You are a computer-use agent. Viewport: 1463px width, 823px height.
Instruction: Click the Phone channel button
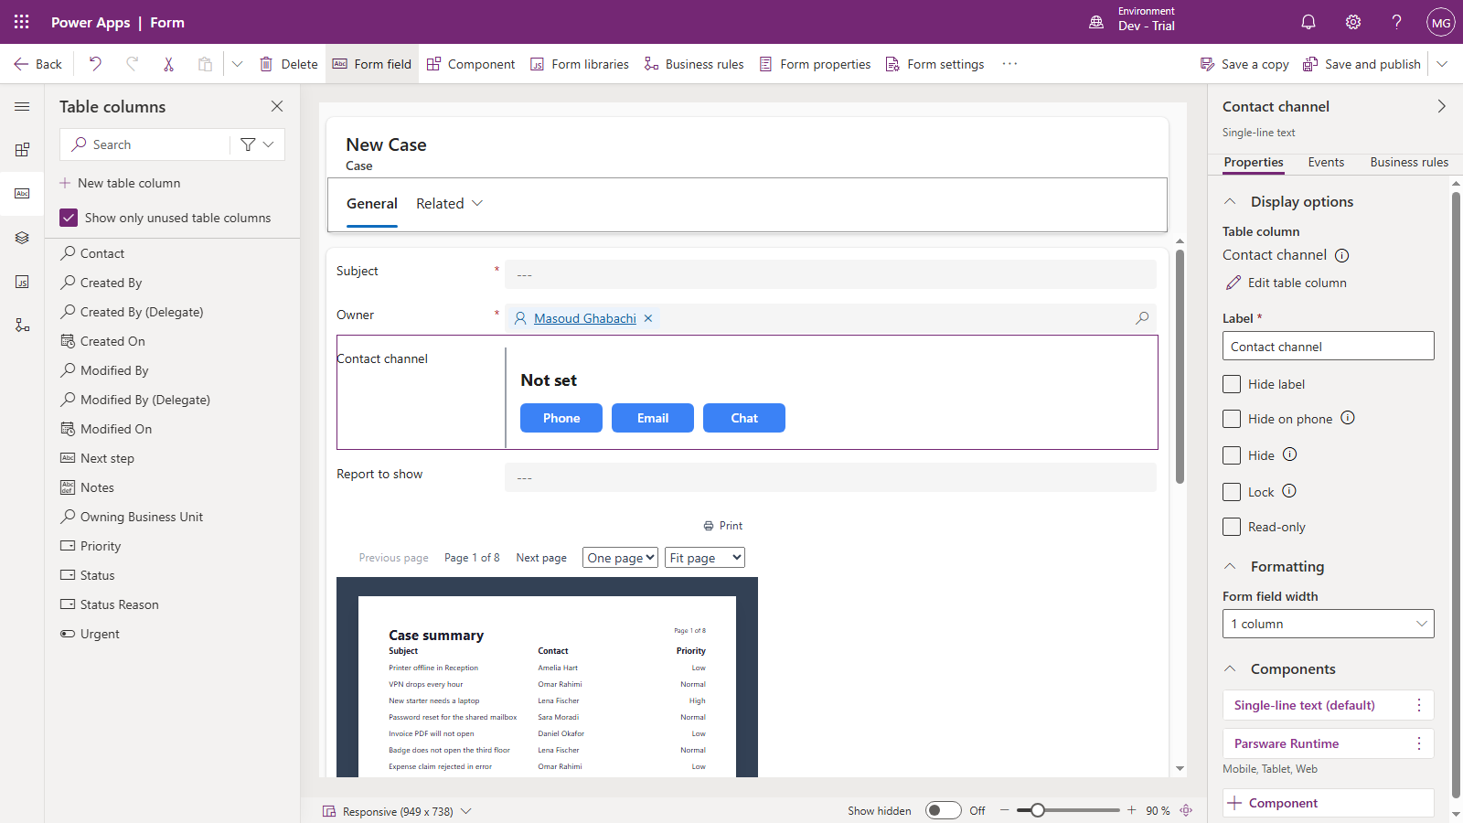(x=561, y=418)
